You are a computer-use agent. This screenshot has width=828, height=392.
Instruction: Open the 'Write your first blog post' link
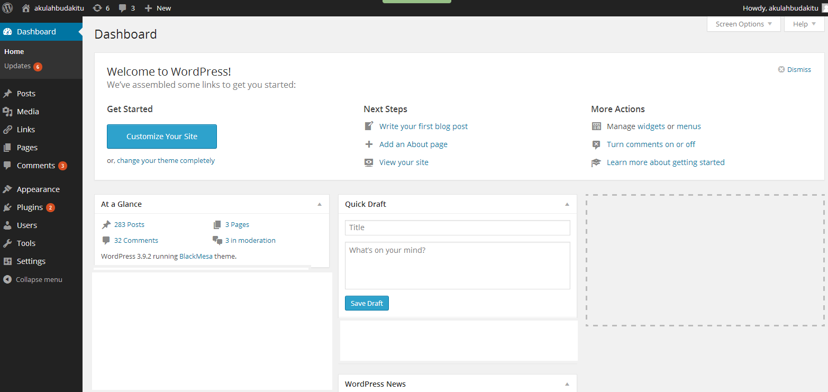click(x=423, y=126)
